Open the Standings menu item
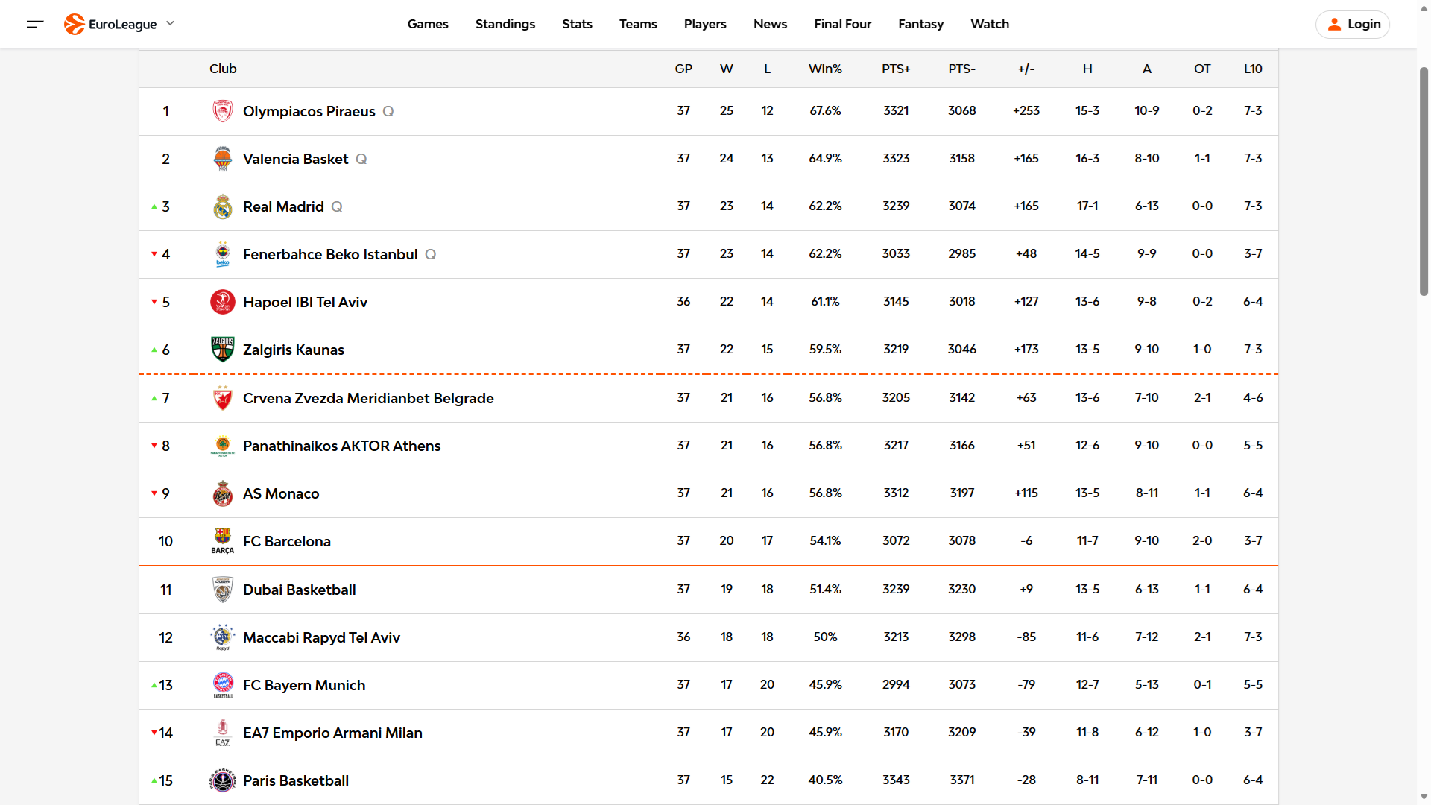The image size is (1431, 805). 505,24
